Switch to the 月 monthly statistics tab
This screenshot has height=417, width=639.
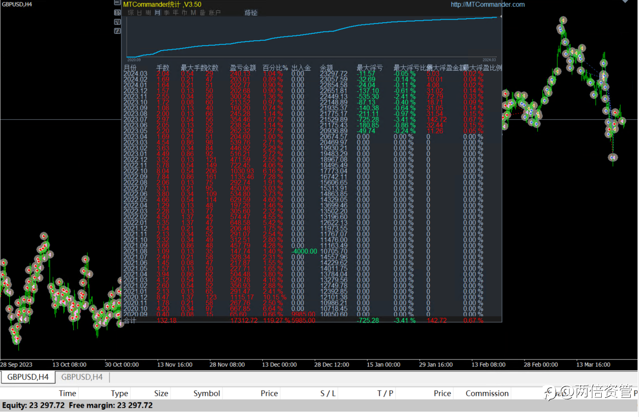click(158, 13)
